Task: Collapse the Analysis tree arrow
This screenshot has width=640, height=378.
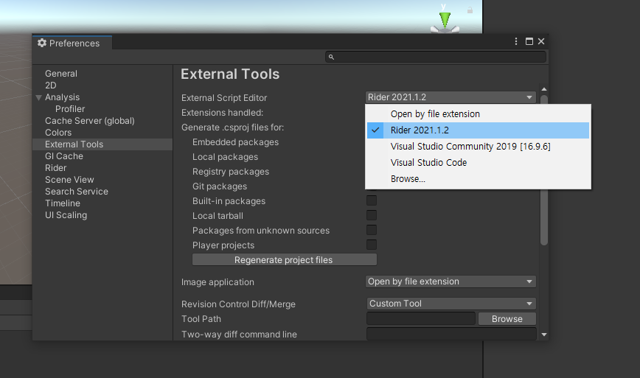Action: [x=39, y=97]
